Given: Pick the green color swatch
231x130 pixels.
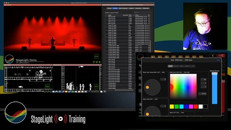Looking at the screenshot, I should (176, 107).
